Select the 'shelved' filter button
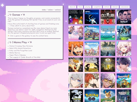 tap(115, 7)
